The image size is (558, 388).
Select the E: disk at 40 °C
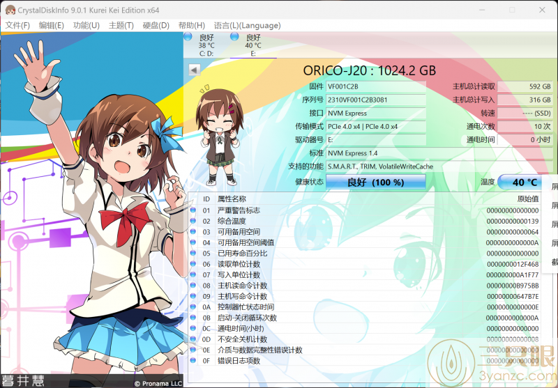pyautogui.click(x=253, y=45)
